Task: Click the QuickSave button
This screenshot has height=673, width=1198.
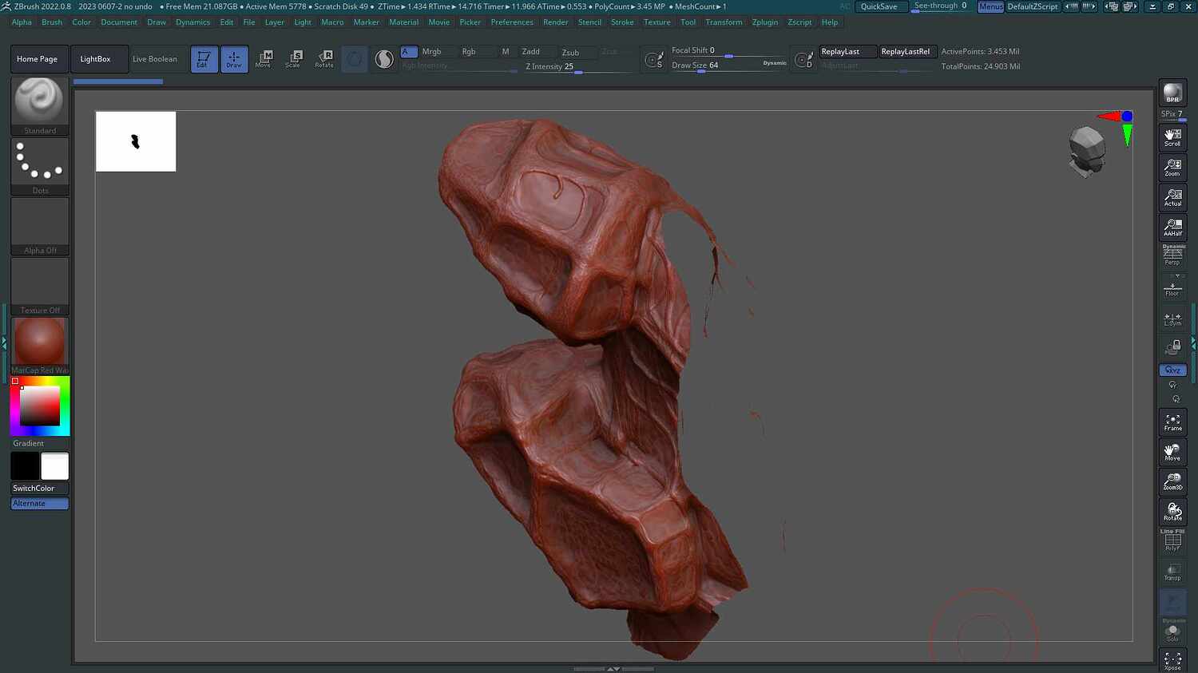Action: pyautogui.click(x=880, y=6)
